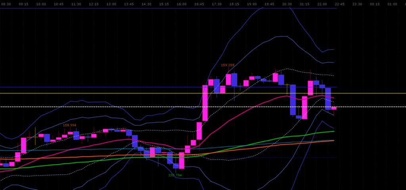406x190 pixels.
Task: Select the 19:00 time axis label
Action: click(x=252, y=4)
